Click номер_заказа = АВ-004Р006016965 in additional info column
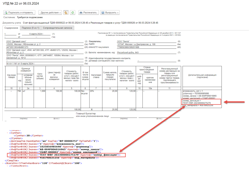 click(200, 96)
